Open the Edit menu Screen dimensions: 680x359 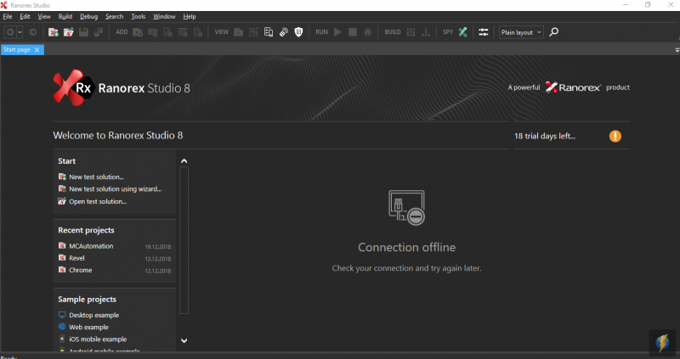(25, 16)
